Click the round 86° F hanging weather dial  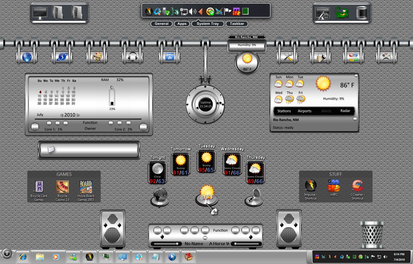point(247,63)
